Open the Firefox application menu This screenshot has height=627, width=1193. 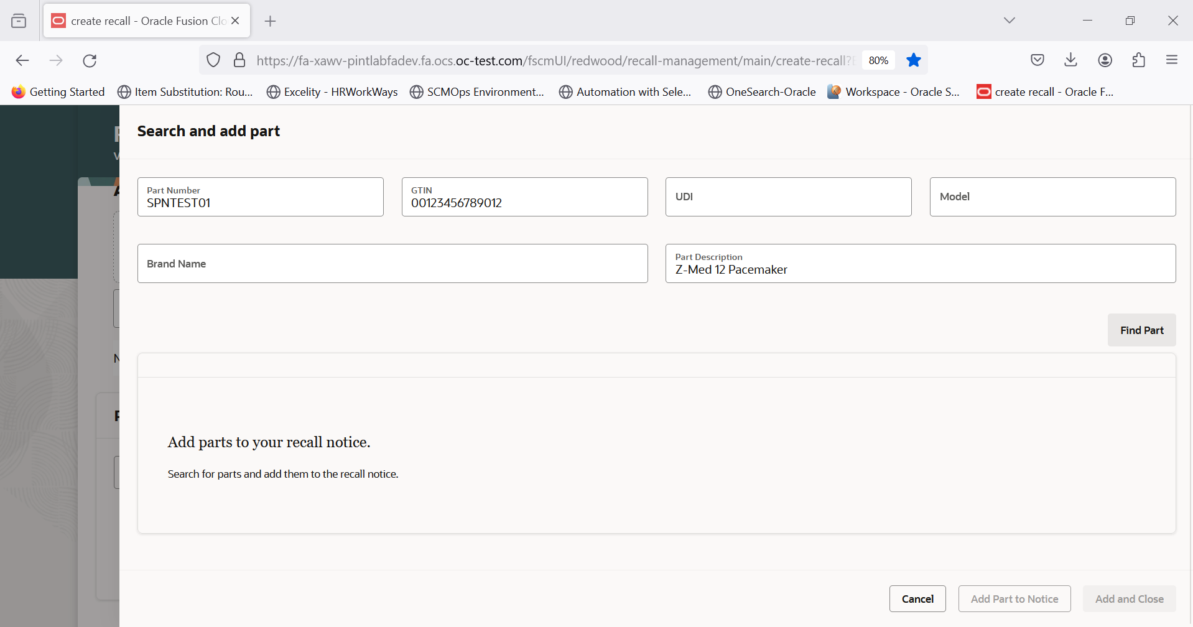click(x=1172, y=60)
